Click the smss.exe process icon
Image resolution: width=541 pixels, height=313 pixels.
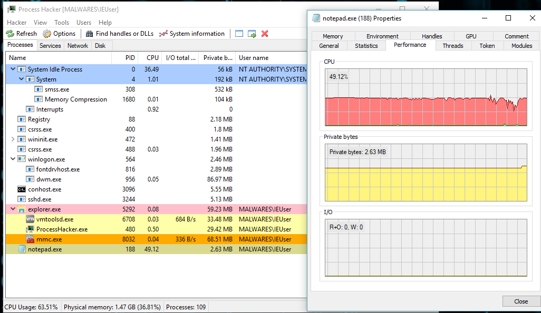coord(38,89)
